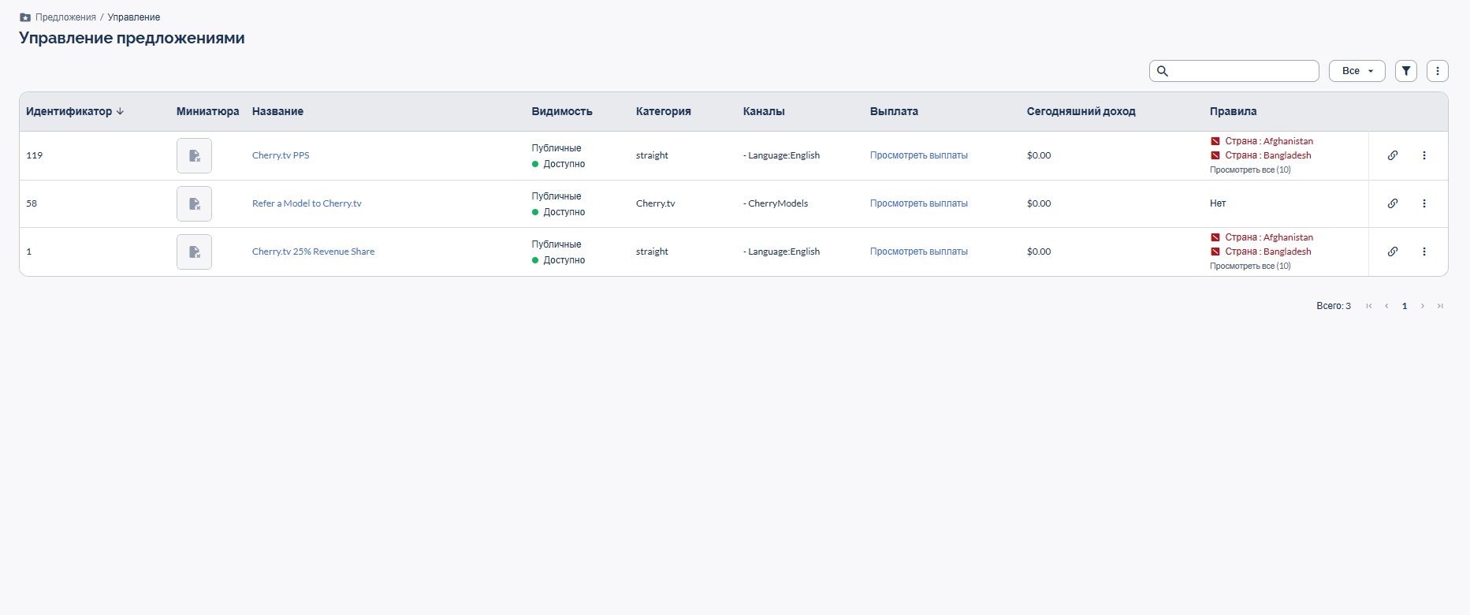Screen dimensions: 1470x615
Task: Click the Видимость column header
Action: point(562,111)
